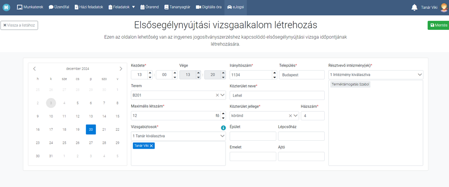The width and height of the screenshot is (449, 187).
Task: Increase the Kezdete hour value
Action: pos(150,73)
